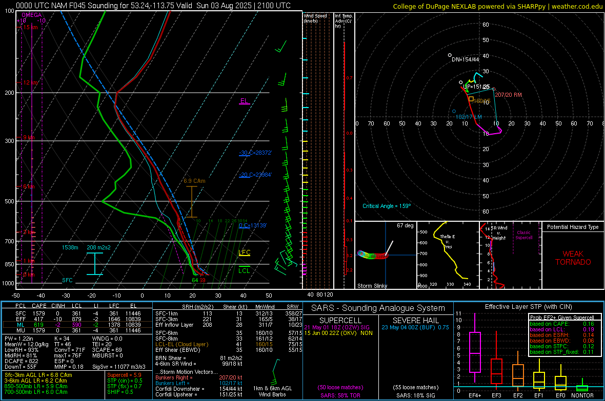This screenshot has height=401, width=605.
Task: Select the EFF parcel row label
Action: (21, 319)
